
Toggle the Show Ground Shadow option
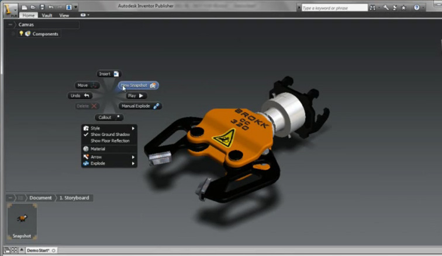pos(109,135)
